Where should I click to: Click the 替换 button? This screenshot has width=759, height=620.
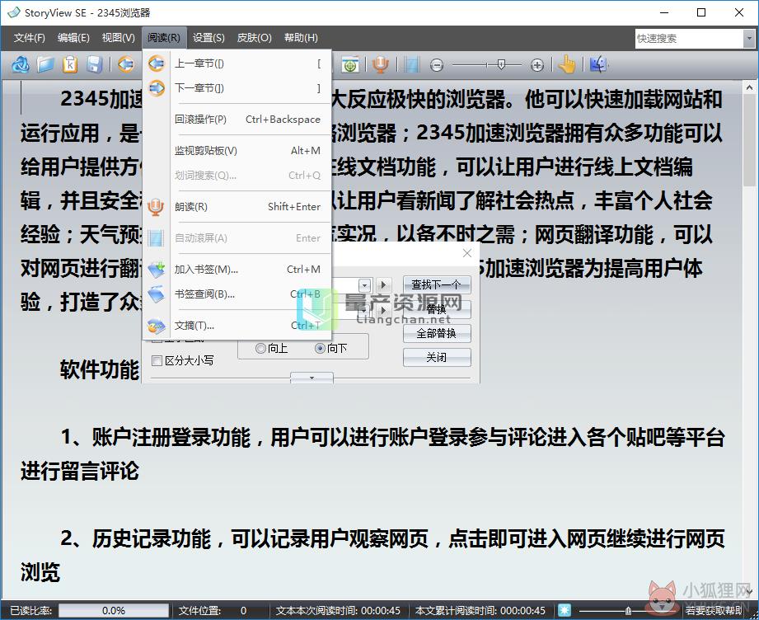[x=437, y=309]
